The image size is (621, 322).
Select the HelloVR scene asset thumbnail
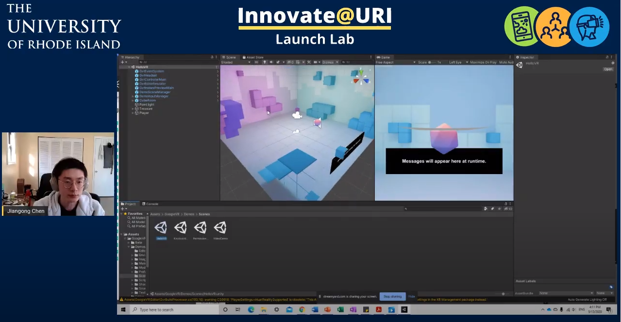[x=161, y=227]
